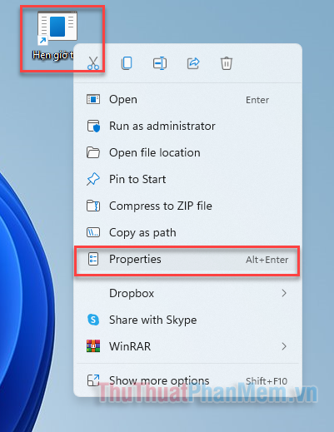Open Properties from the context menu
Viewport: 334px width, 432px height.
[x=187, y=260]
